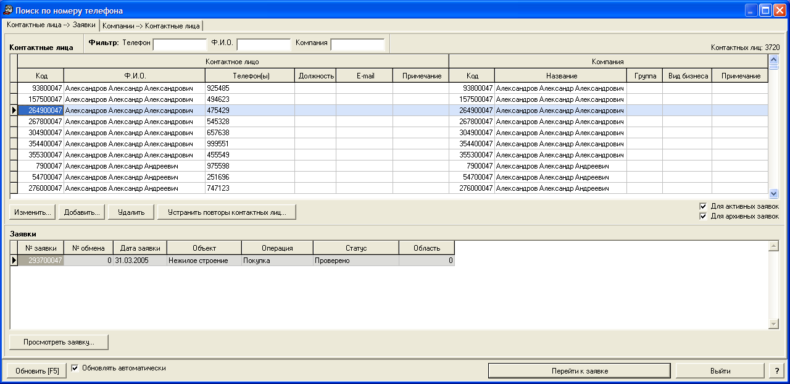The height and width of the screenshot is (384, 790).
Task: Focus the Компания filter field
Action: tap(358, 44)
